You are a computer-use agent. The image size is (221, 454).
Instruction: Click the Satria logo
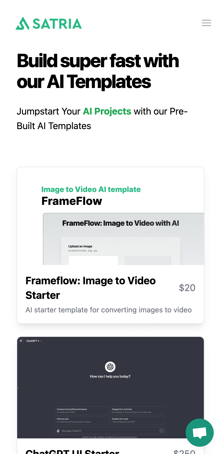(x=49, y=23)
